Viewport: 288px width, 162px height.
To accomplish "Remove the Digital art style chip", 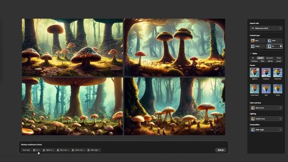I will click(53, 150).
